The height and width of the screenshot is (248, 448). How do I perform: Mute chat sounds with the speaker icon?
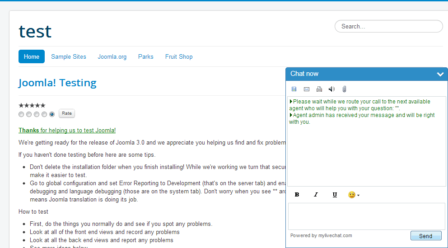click(x=332, y=89)
